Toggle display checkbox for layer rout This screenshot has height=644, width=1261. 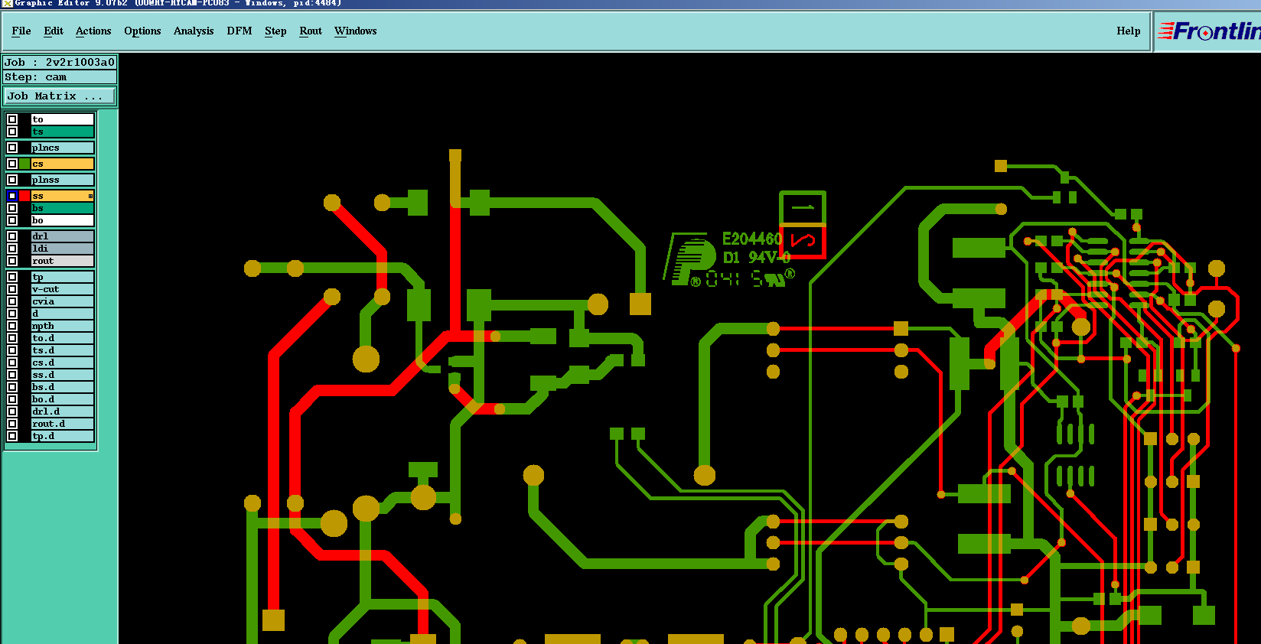point(12,261)
